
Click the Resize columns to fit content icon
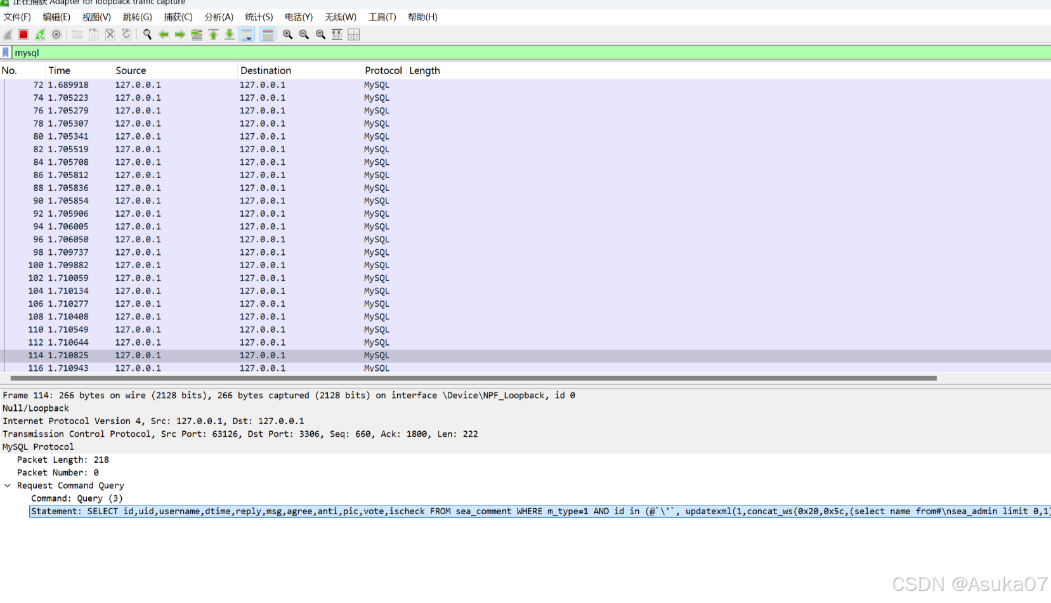point(337,34)
